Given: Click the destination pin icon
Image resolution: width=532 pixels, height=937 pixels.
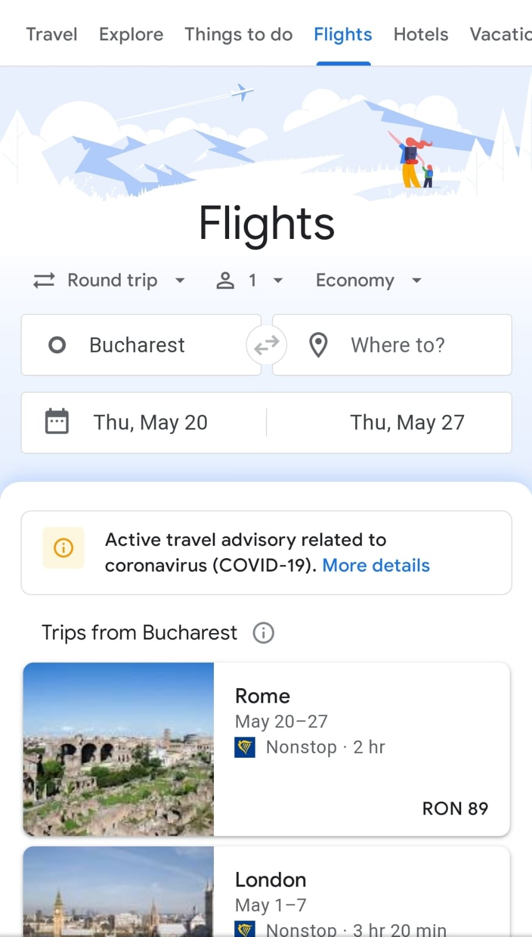Looking at the screenshot, I should pos(318,345).
